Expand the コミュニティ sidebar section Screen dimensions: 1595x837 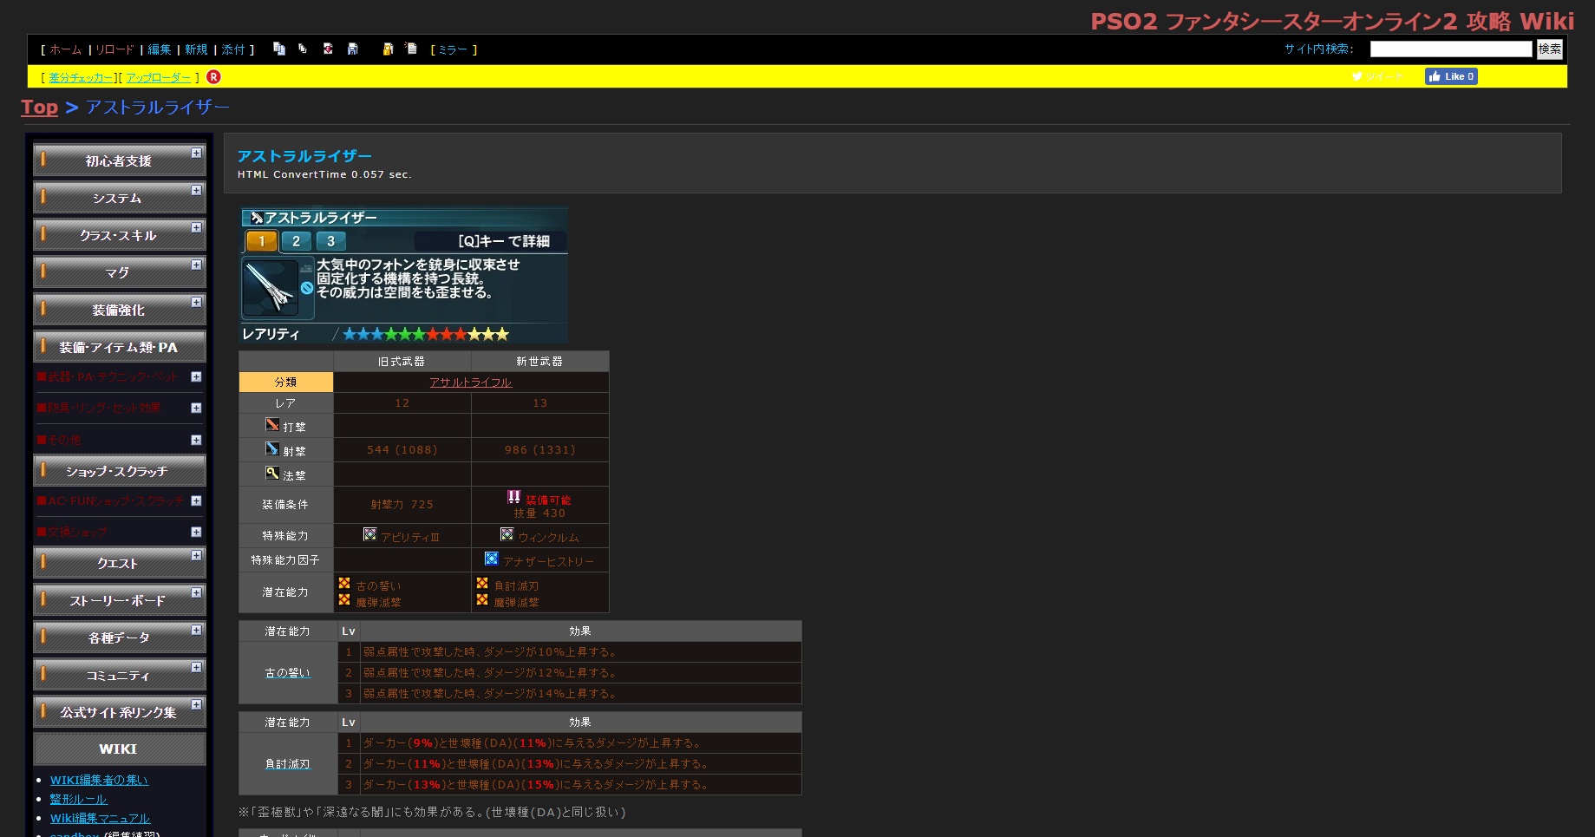click(x=196, y=667)
